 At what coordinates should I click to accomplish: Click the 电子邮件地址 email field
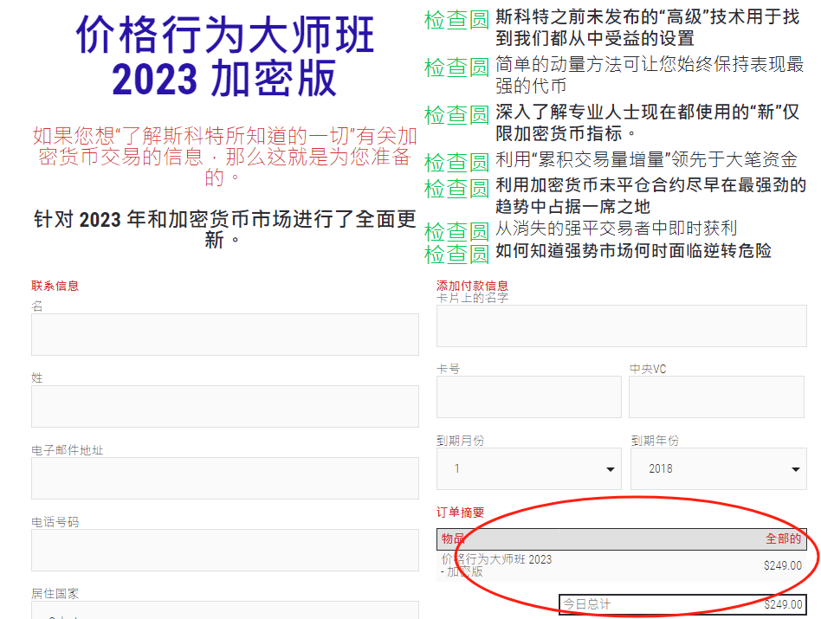coord(225,479)
